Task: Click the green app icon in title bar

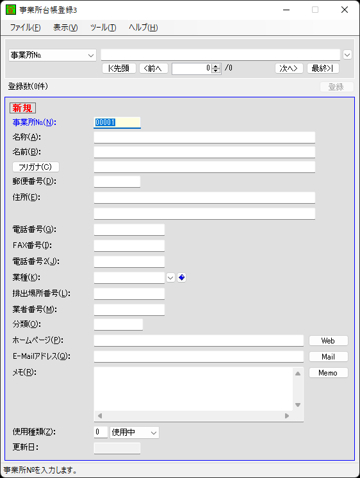Action: 11,10
